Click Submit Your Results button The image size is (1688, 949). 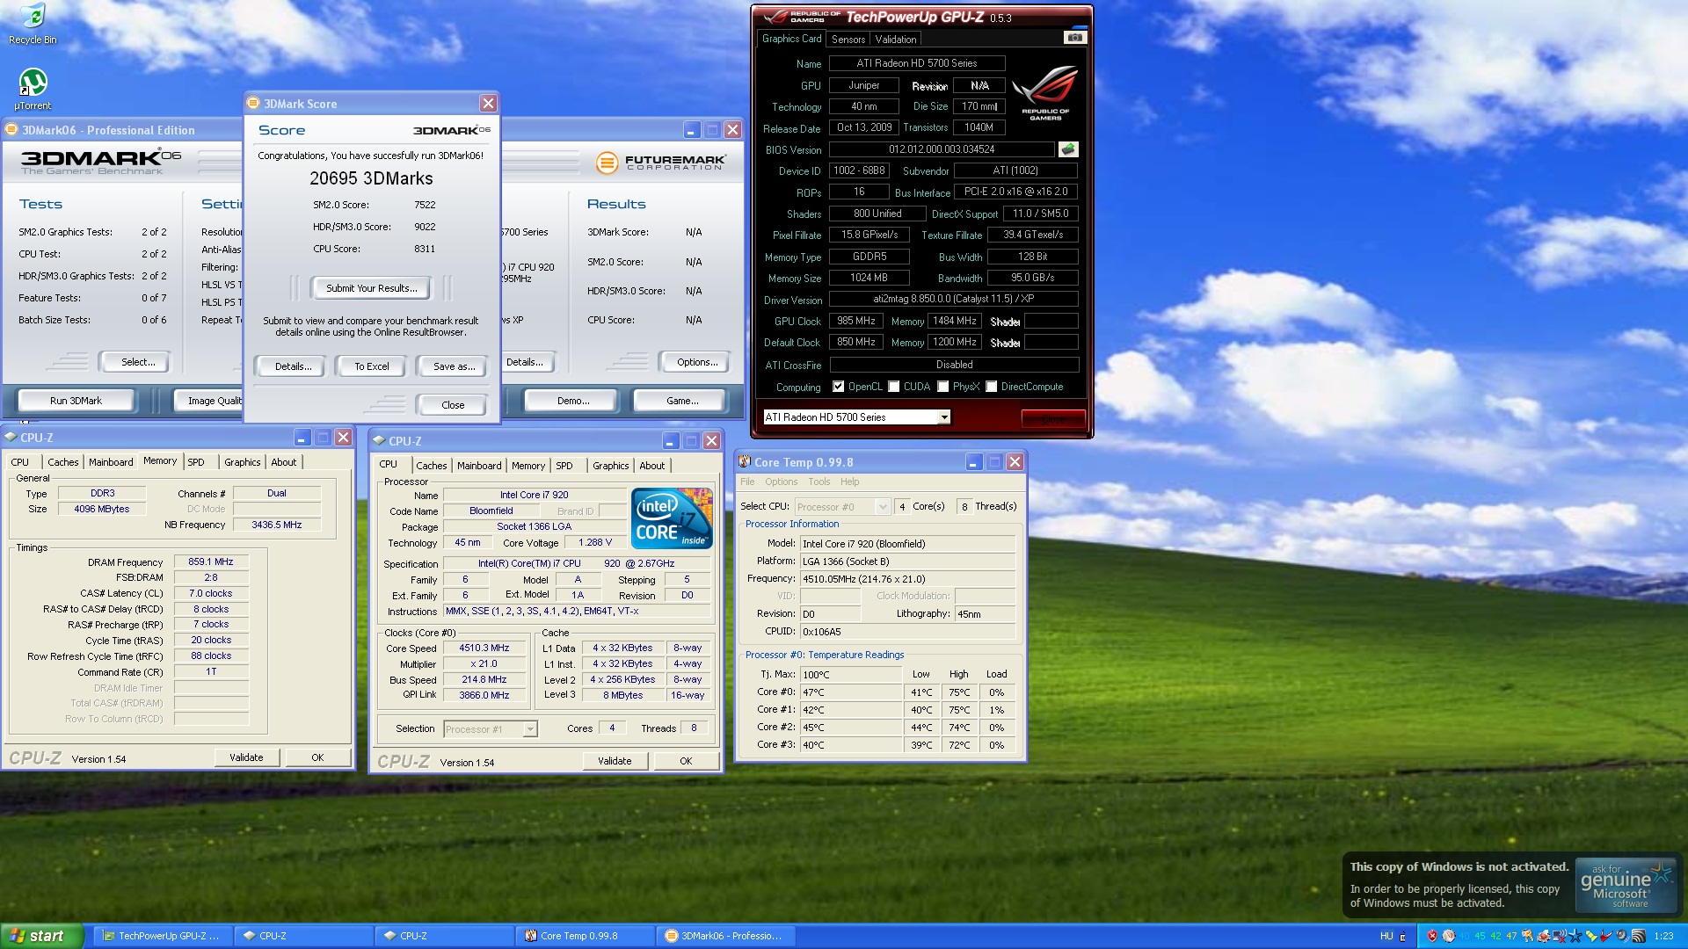point(370,288)
